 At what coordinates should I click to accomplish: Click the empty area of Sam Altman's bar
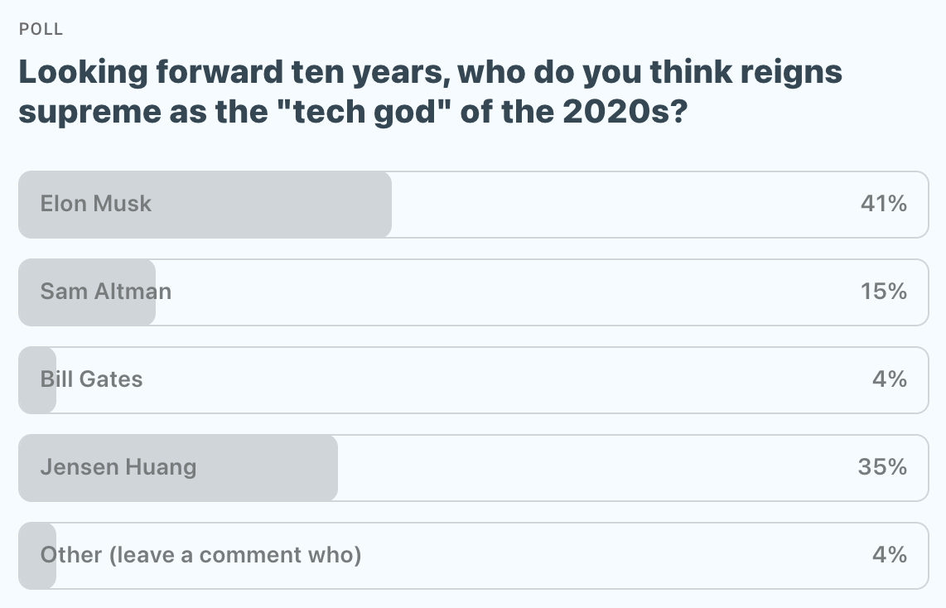pyautogui.click(x=497, y=292)
